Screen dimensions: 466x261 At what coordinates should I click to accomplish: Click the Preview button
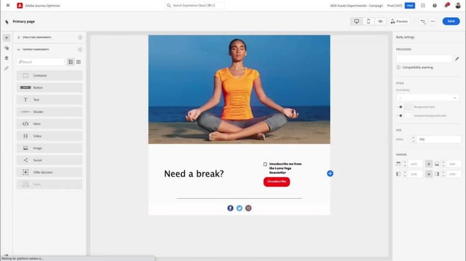[x=399, y=21]
